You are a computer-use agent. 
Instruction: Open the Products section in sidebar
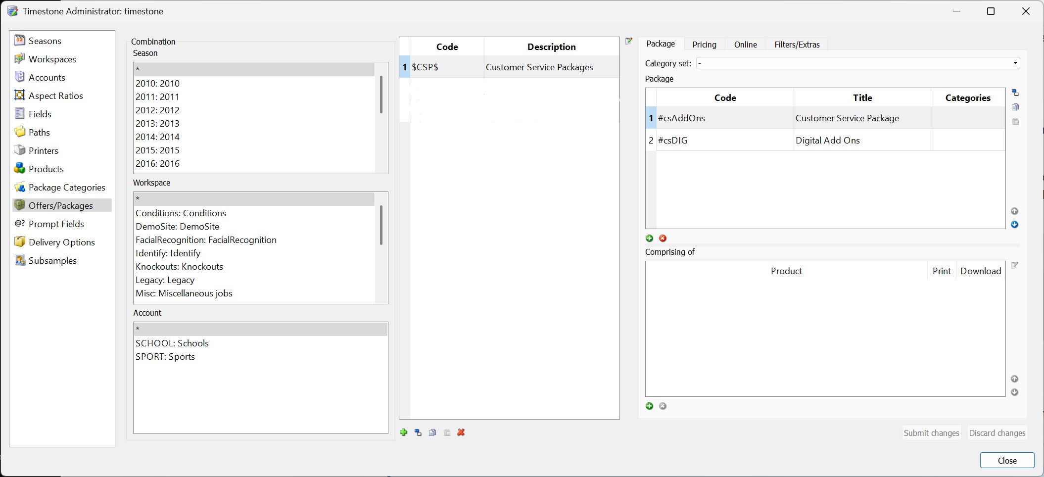click(x=46, y=169)
